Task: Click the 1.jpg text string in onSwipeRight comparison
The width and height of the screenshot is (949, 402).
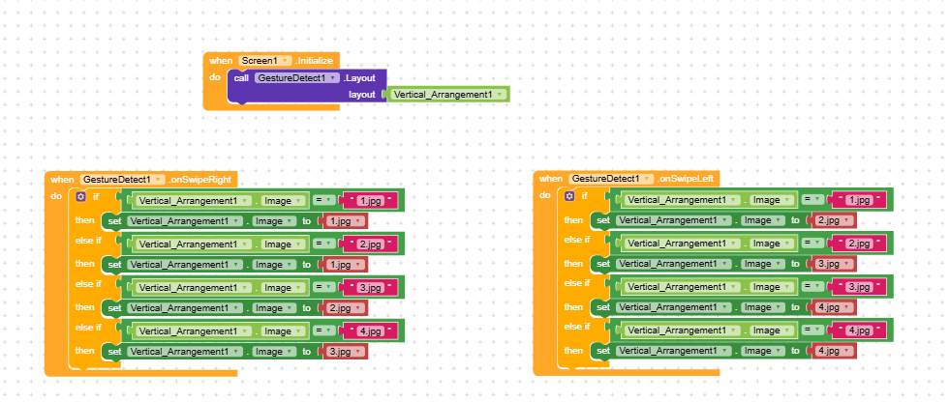Action: (370, 201)
